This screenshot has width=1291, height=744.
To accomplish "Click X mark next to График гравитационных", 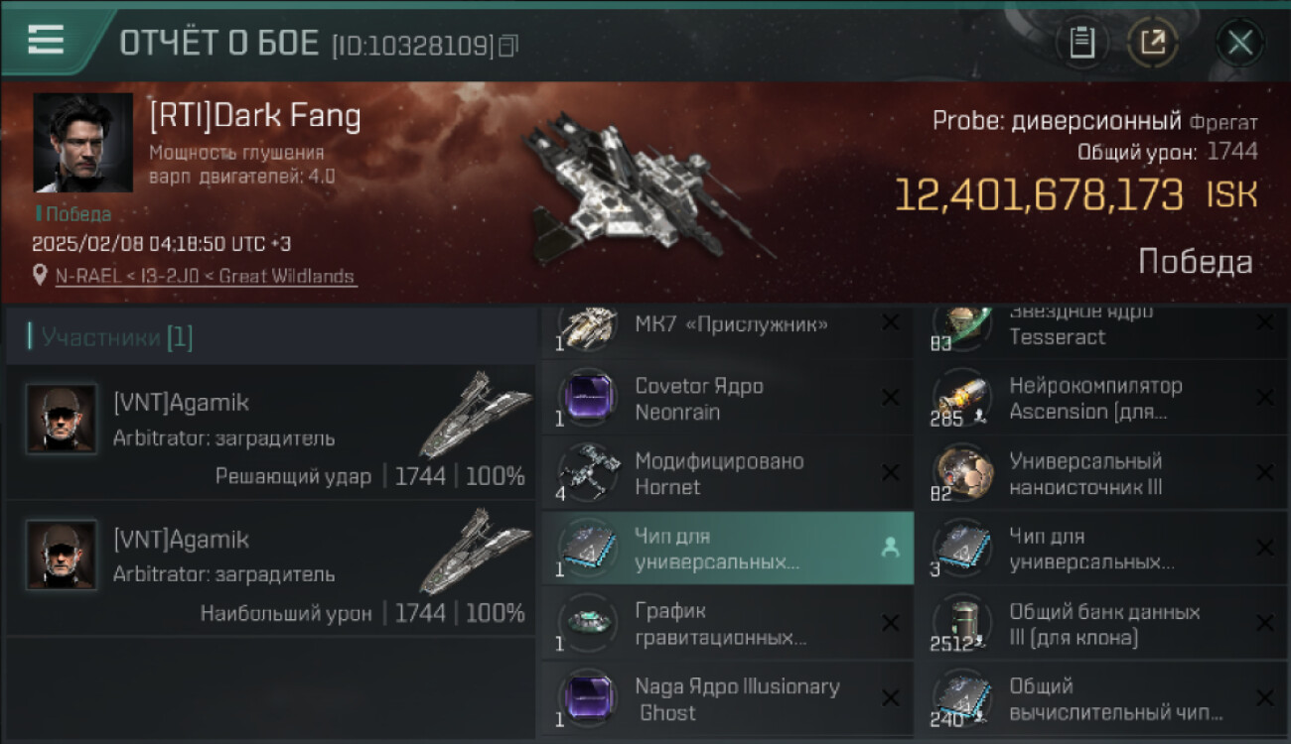I will [890, 623].
